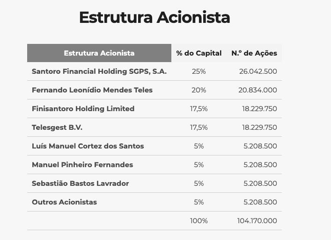Click Manuel Pinheiro Fernandes shareholder name
Viewport: 331px width, 240px height.
[x=82, y=165]
